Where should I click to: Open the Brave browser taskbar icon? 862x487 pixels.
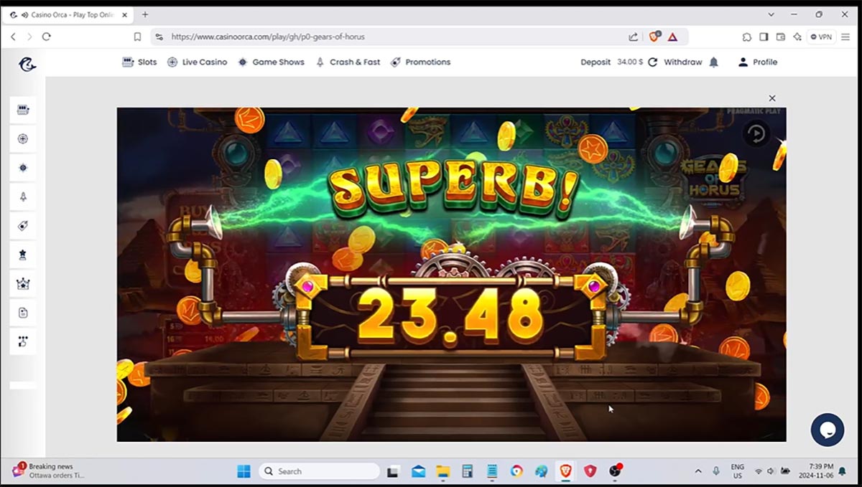[x=565, y=471]
